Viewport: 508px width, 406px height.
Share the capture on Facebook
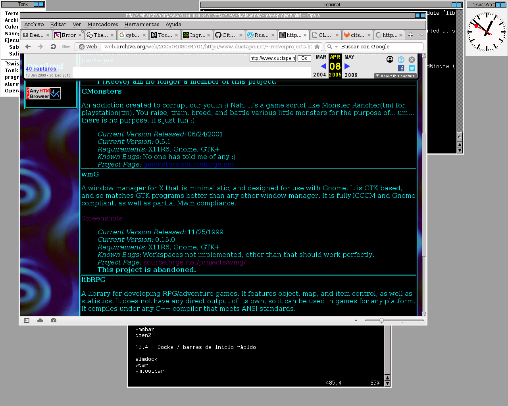point(401,68)
